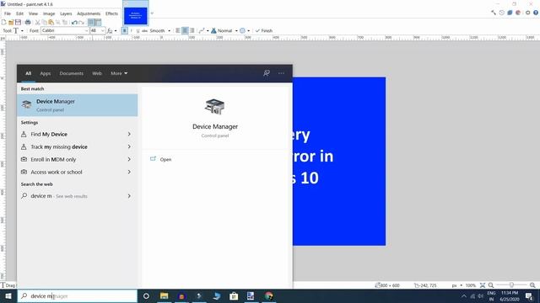Switch to Apps search filter tab
Image resolution: width=540 pixels, height=303 pixels.
tap(45, 73)
